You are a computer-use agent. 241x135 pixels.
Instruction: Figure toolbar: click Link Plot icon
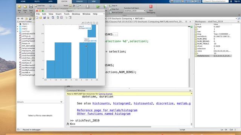pos(53,18)
